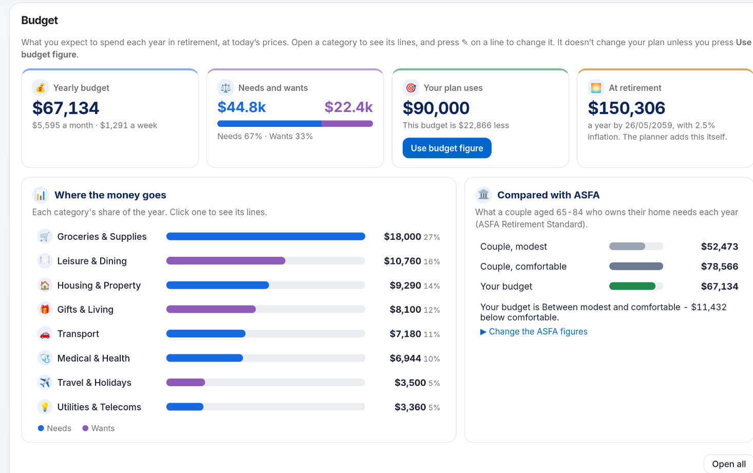This screenshot has height=473, width=753.
Task: Click the Needs and wants split bar
Action: click(295, 124)
